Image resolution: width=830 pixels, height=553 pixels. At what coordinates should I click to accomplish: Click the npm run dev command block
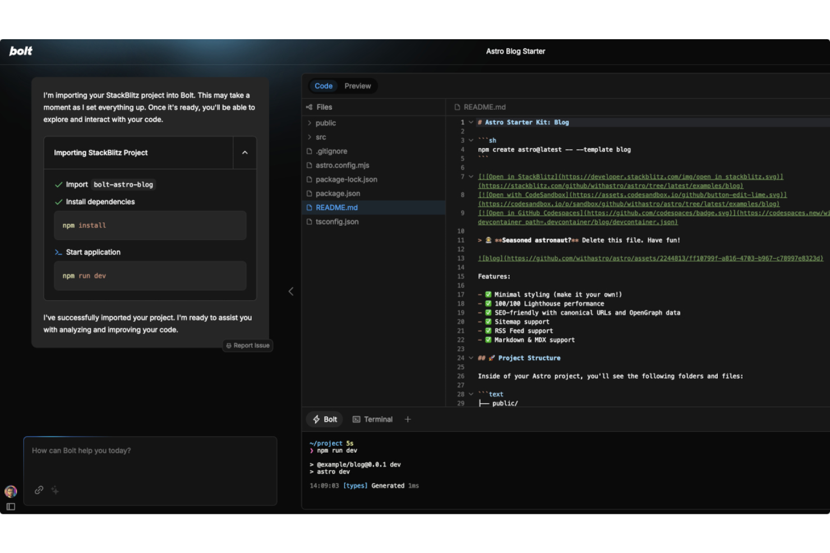(150, 276)
